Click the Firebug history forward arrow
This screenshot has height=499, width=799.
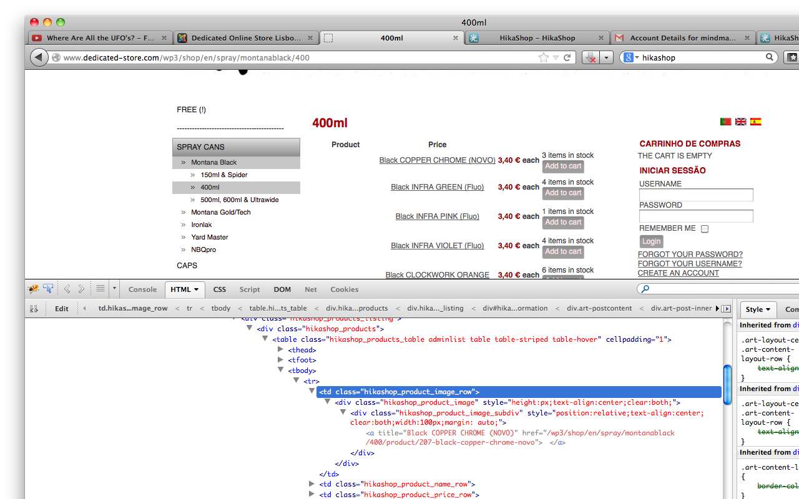pyautogui.click(x=81, y=289)
